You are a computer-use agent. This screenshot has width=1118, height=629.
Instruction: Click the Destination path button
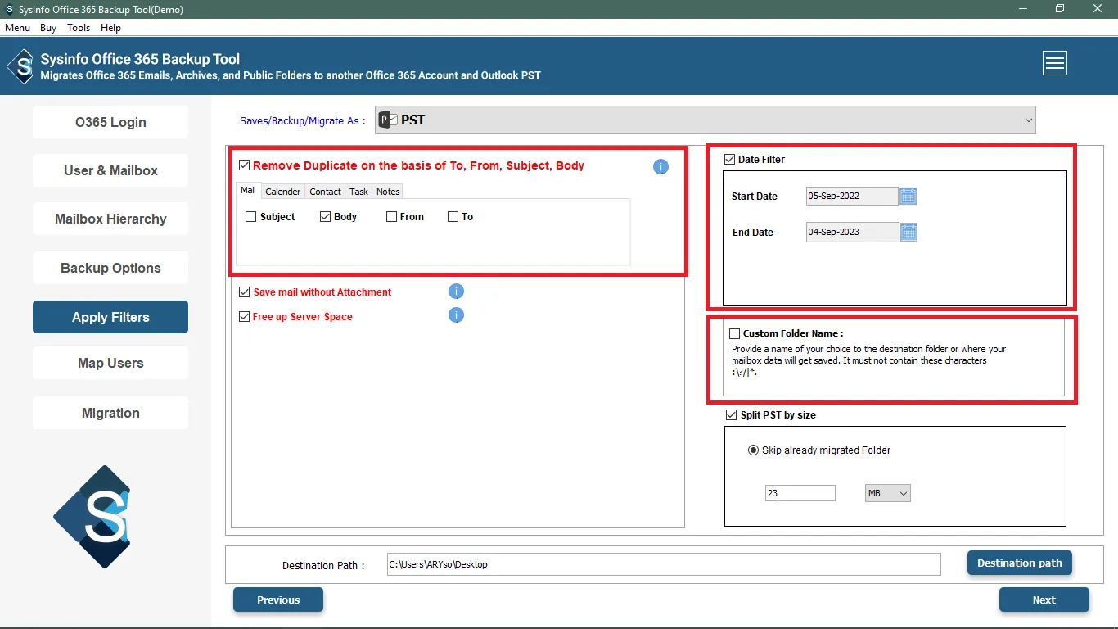tap(1019, 563)
